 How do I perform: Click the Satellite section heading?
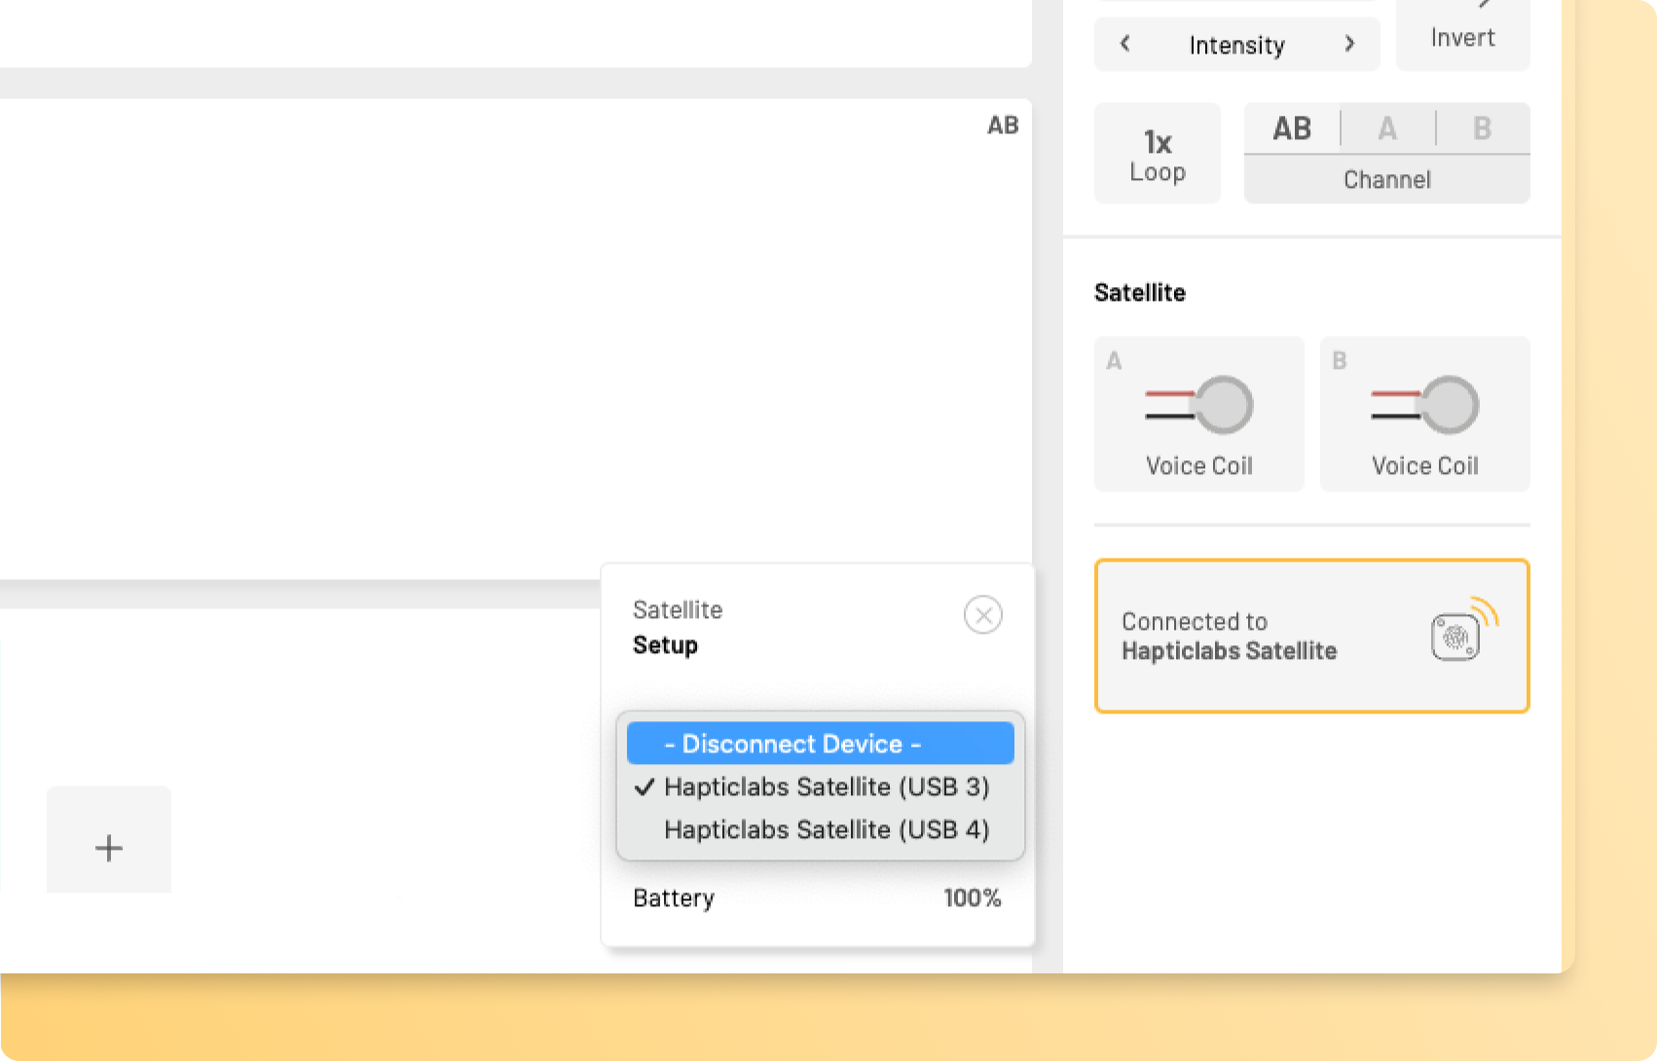click(1140, 292)
